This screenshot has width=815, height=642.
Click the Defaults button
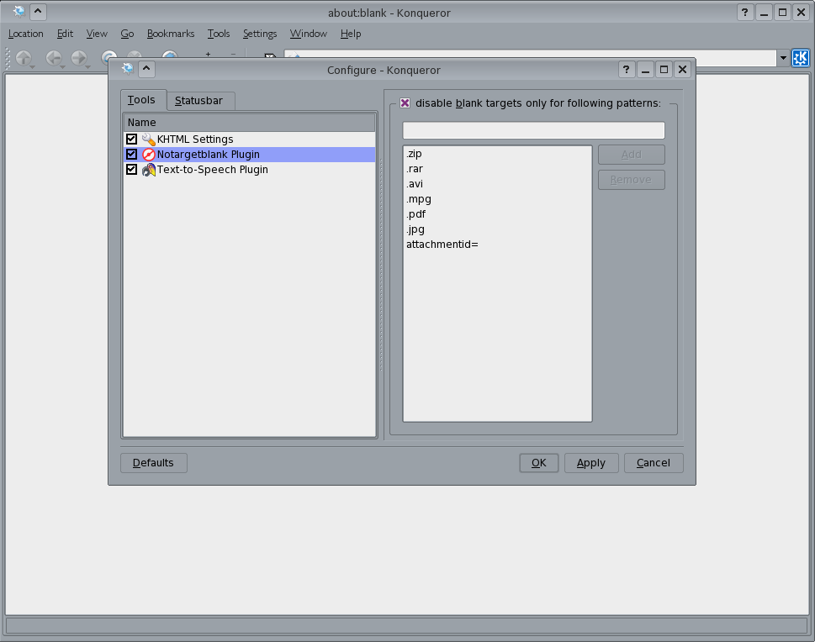(x=153, y=463)
